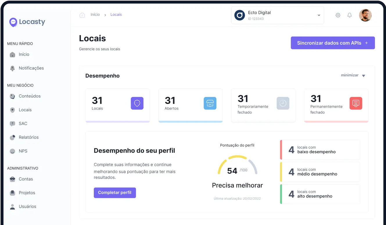Click the ID 123343 text
Screen dimensions: 386x225
[x=256, y=19]
